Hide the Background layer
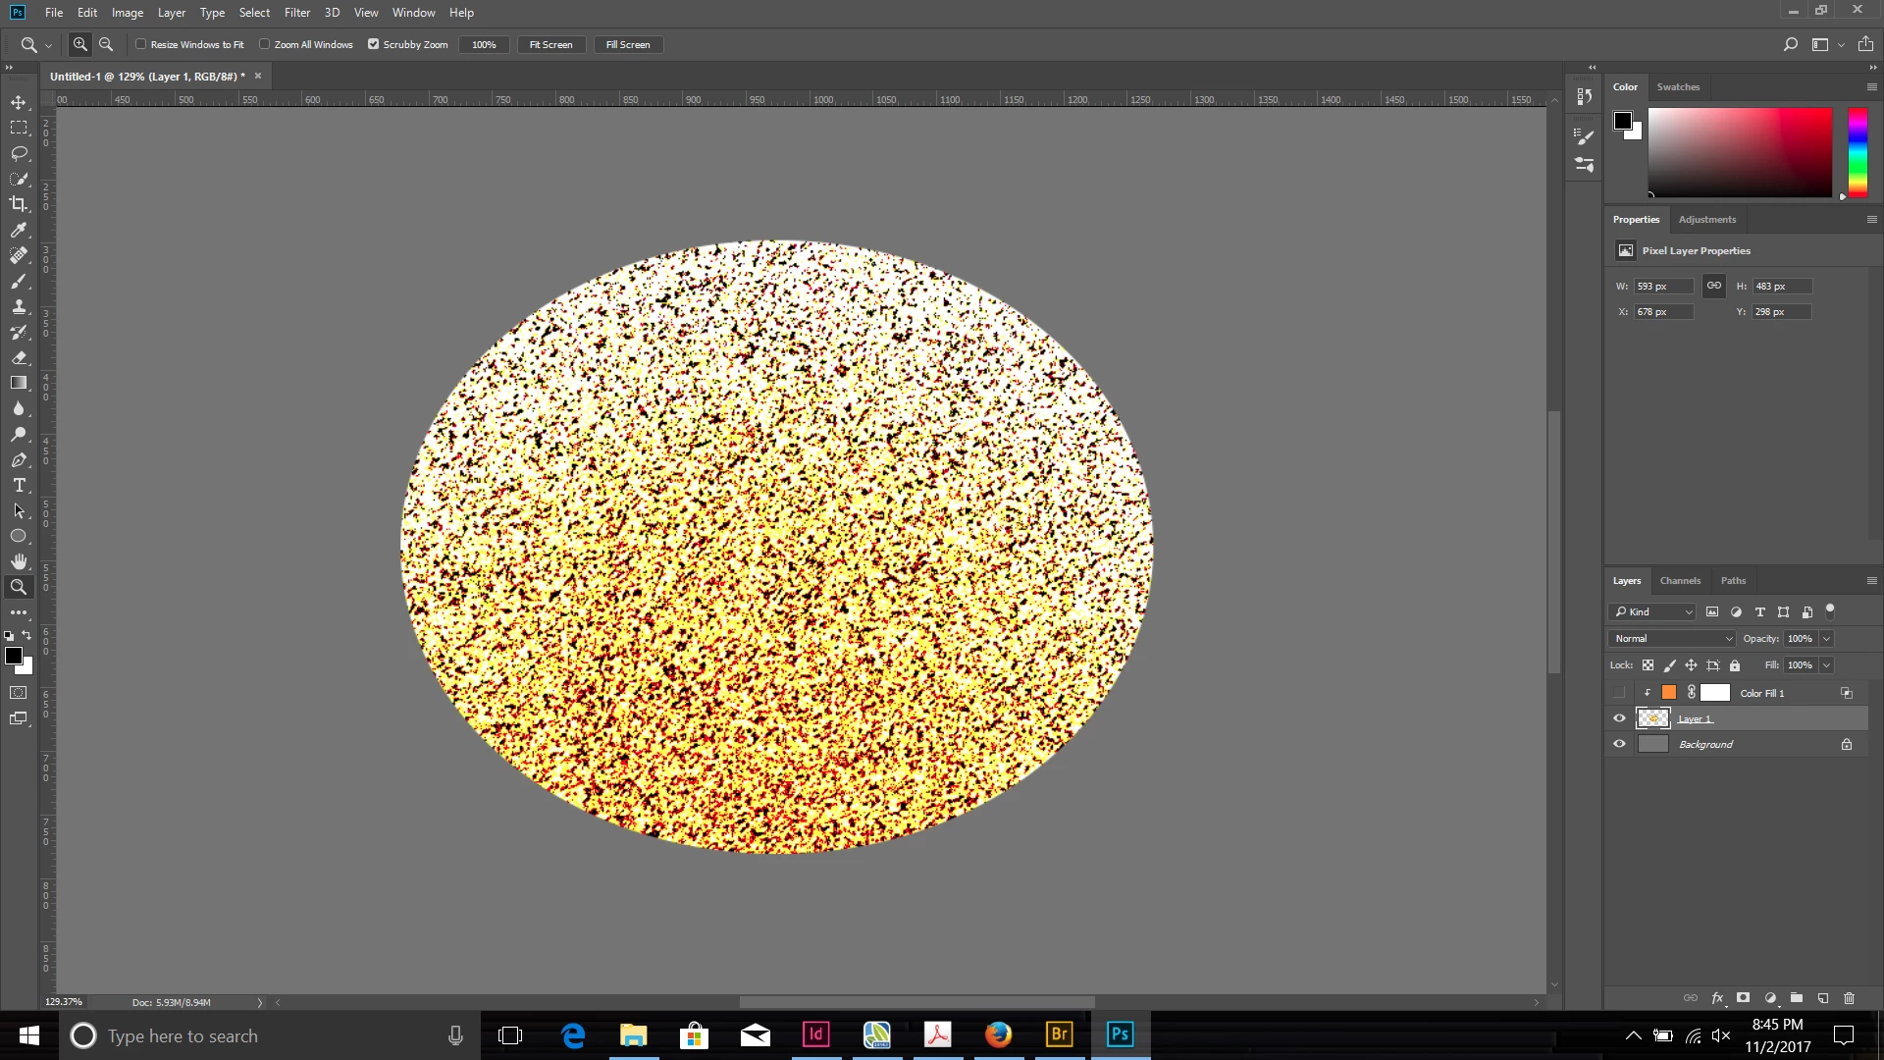 point(1619,744)
